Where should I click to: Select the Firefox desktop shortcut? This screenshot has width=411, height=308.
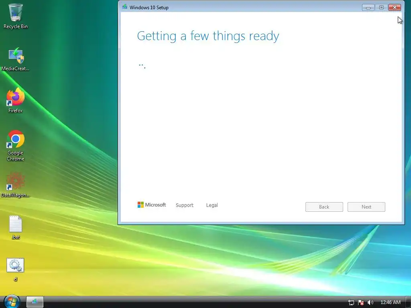point(16,101)
